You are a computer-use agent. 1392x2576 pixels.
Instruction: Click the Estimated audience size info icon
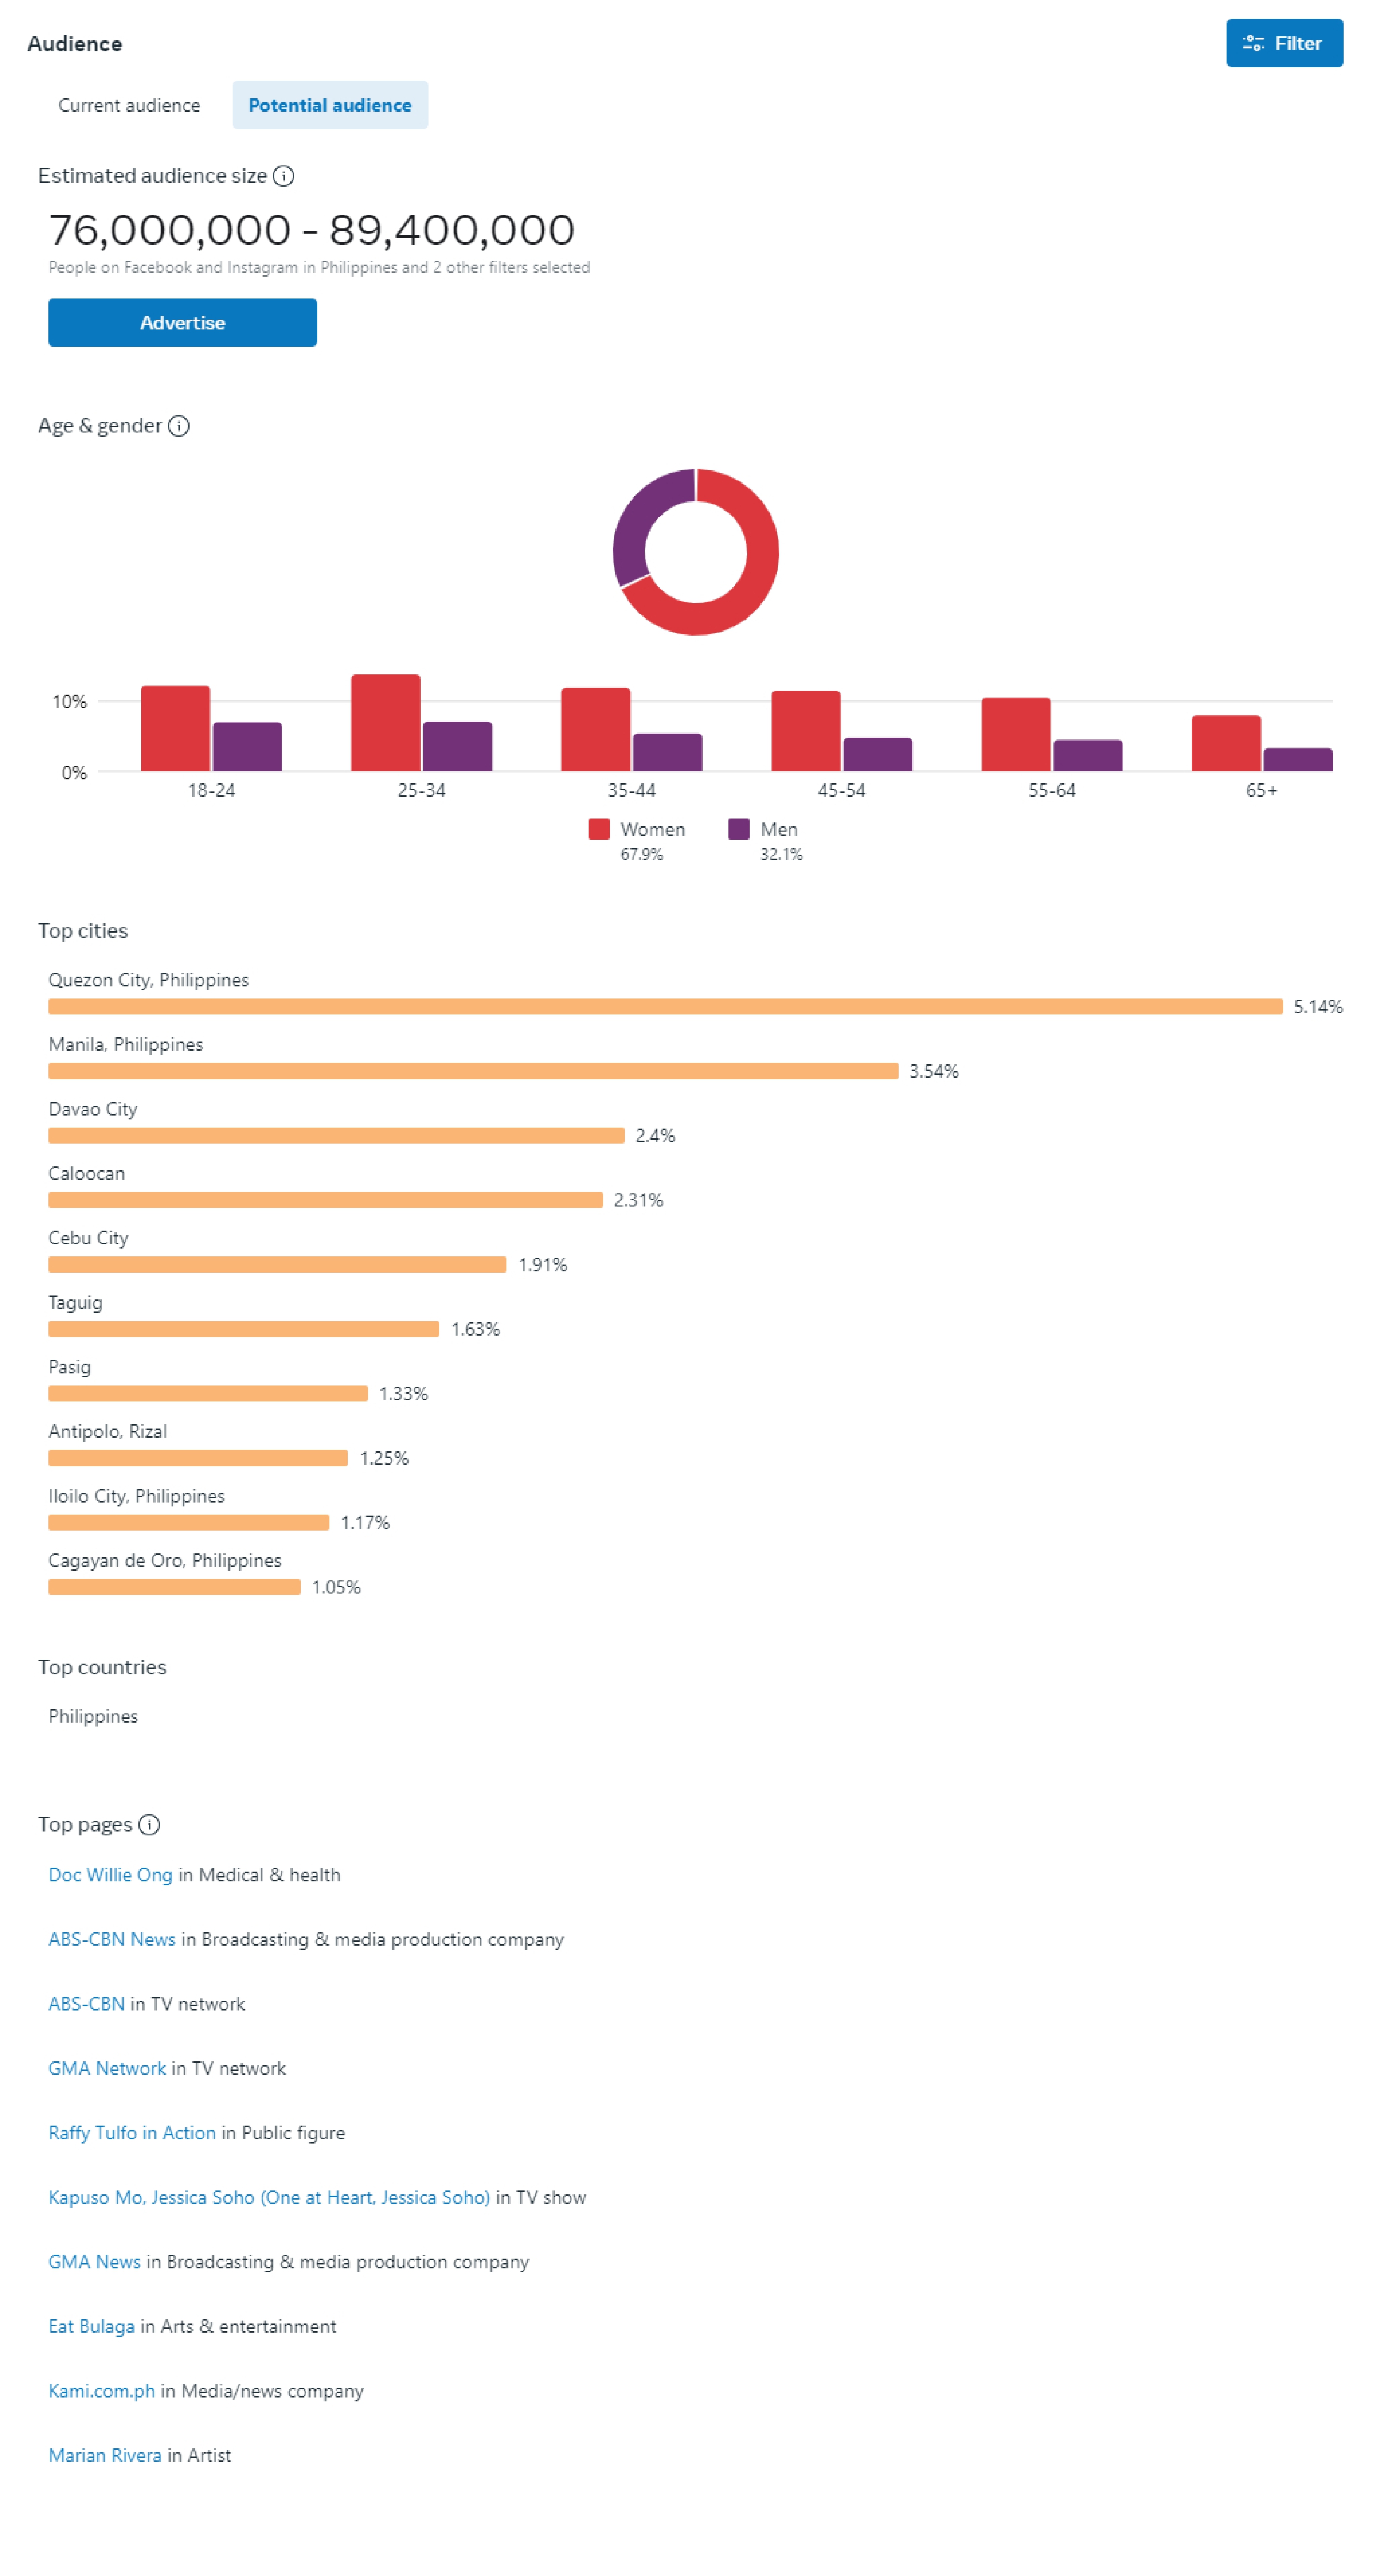click(x=284, y=176)
